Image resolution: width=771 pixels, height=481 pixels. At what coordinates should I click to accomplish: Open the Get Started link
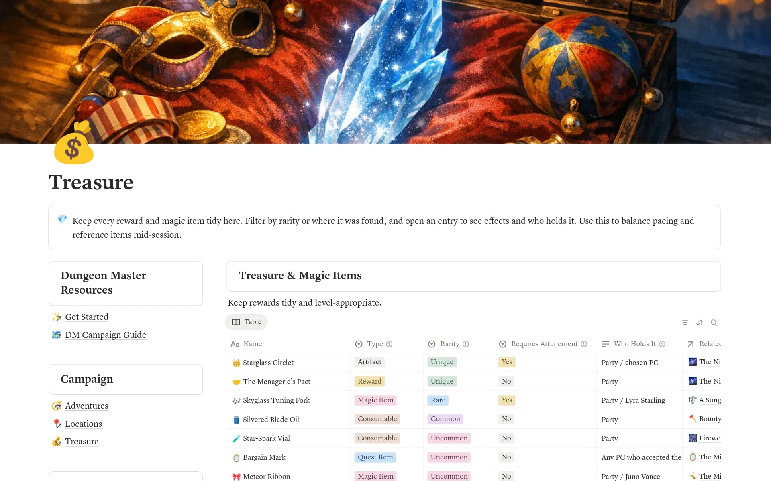tap(87, 317)
